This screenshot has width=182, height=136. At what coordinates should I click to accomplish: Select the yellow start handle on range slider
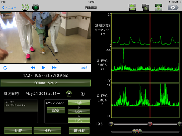[x=111, y=124]
